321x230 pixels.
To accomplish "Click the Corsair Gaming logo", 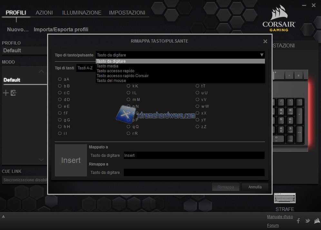I will [279, 19].
